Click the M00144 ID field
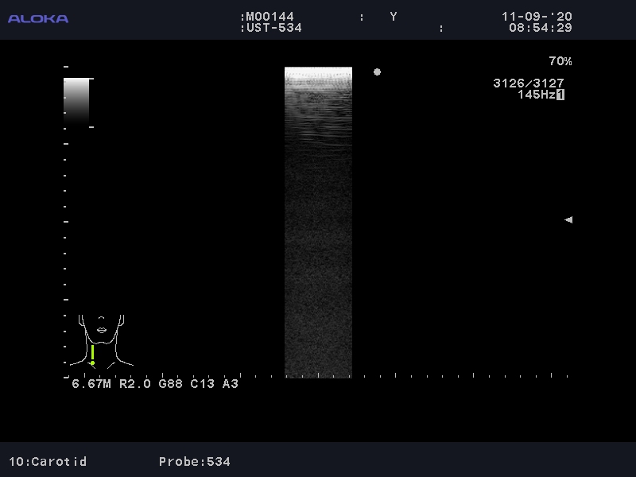This screenshot has height=477, width=636. [x=270, y=17]
